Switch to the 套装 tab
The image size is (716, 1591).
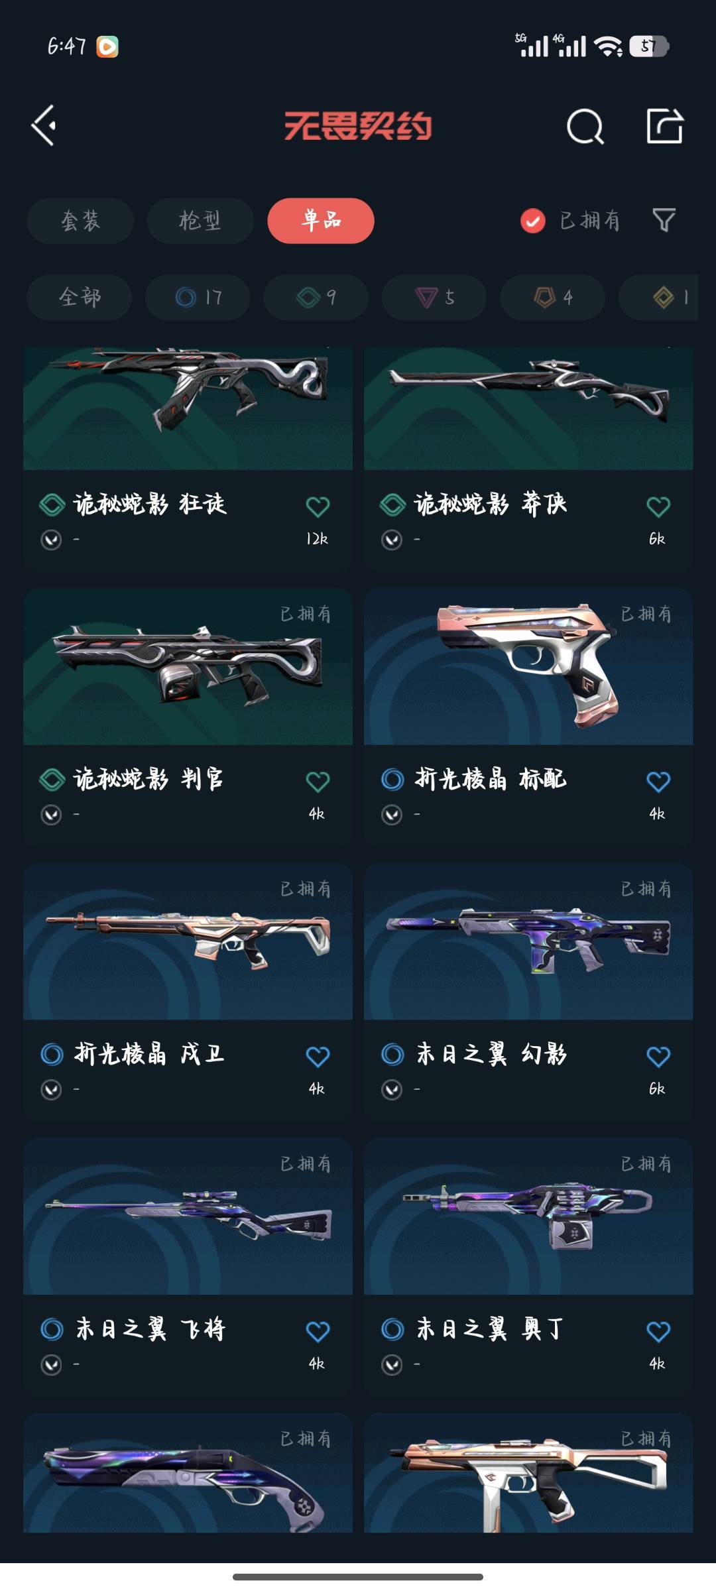[x=80, y=221]
